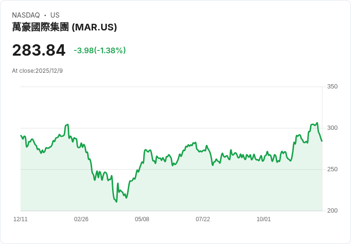Viewport: 351px width, 244px height.
Task: Click the 07/22 date on x-axis
Action: [203, 219]
